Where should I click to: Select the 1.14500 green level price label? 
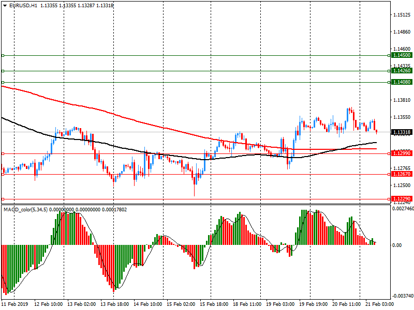(402, 55)
